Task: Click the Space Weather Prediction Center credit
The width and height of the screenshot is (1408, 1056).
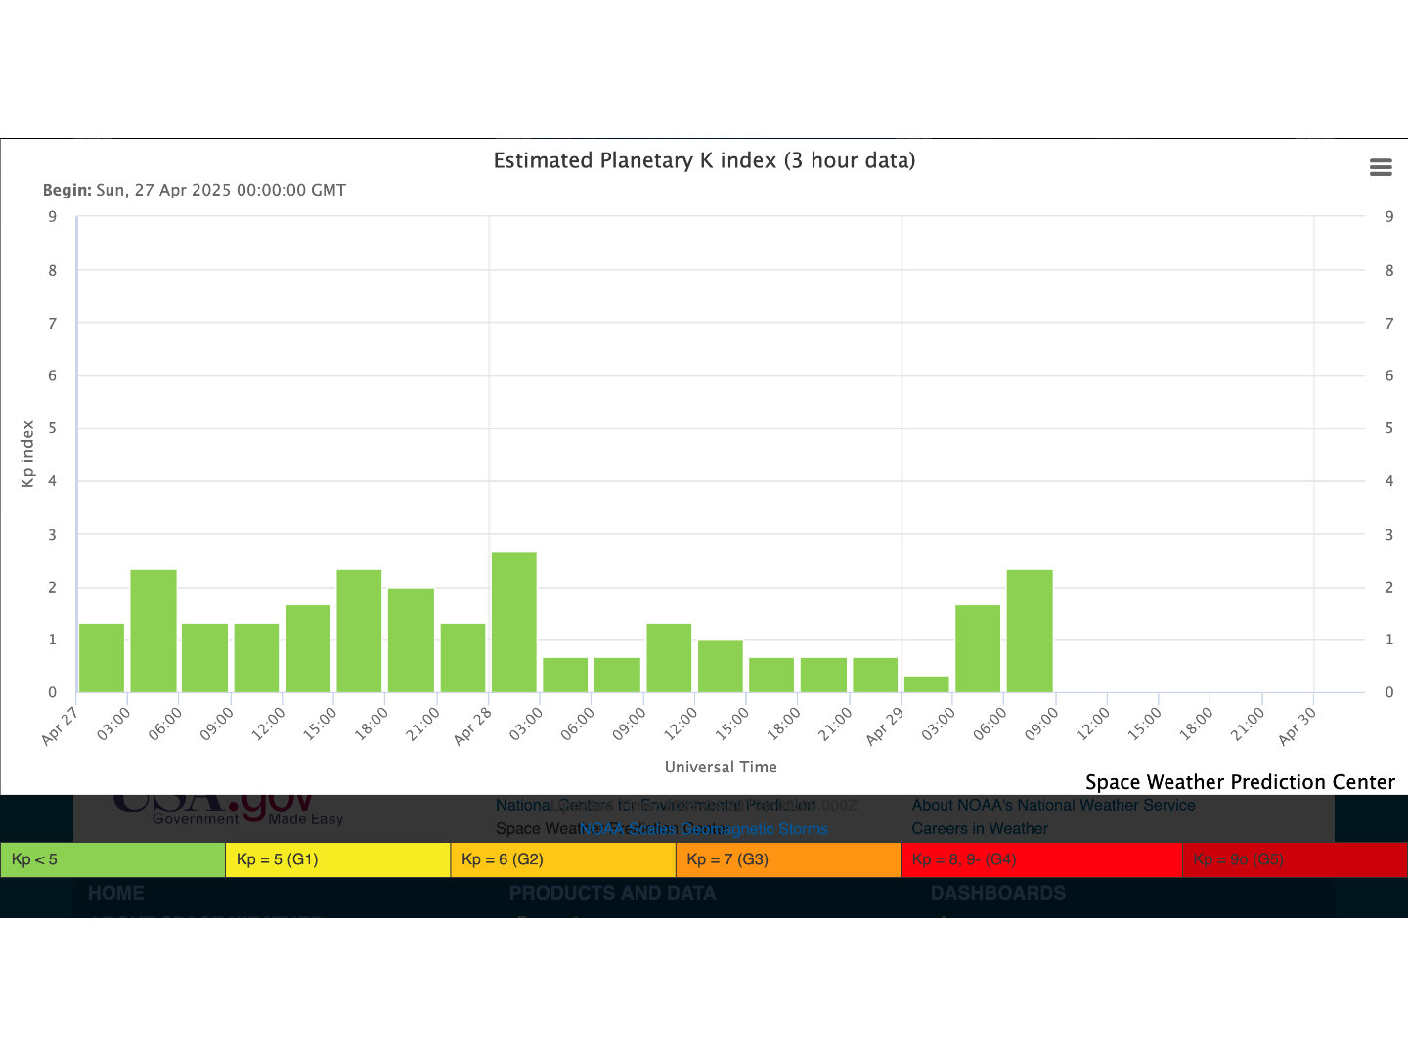Action: [x=1239, y=782]
